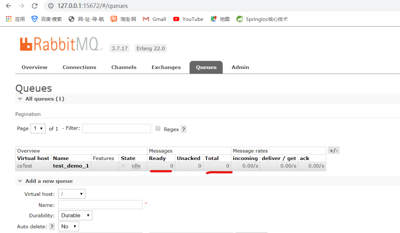Switch to the Overview tab
400x233 pixels.
[x=34, y=67]
